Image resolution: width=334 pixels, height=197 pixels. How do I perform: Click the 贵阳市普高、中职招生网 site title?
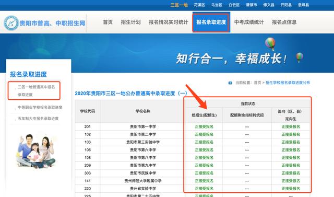pyautogui.click(x=52, y=23)
